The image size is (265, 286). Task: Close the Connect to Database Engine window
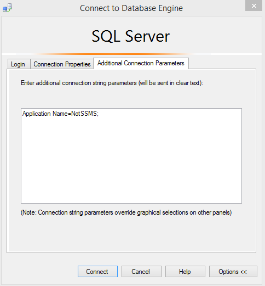[x=254, y=6]
